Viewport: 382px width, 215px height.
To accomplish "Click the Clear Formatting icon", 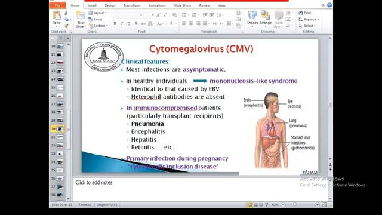I will pos(174,15).
